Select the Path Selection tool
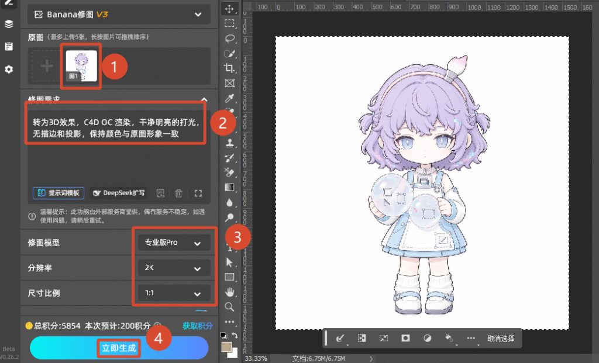Screen dimensions: 599x363 [229, 262]
